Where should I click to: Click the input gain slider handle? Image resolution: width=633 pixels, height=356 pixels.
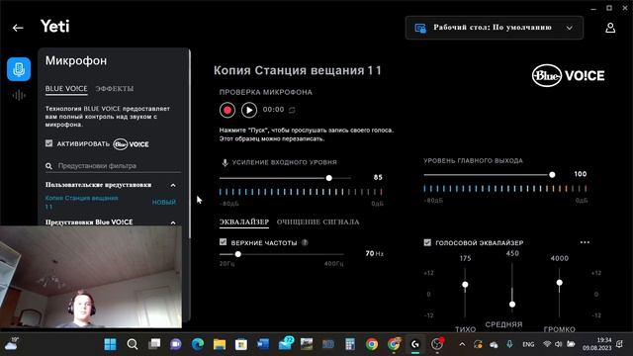tap(329, 178)
